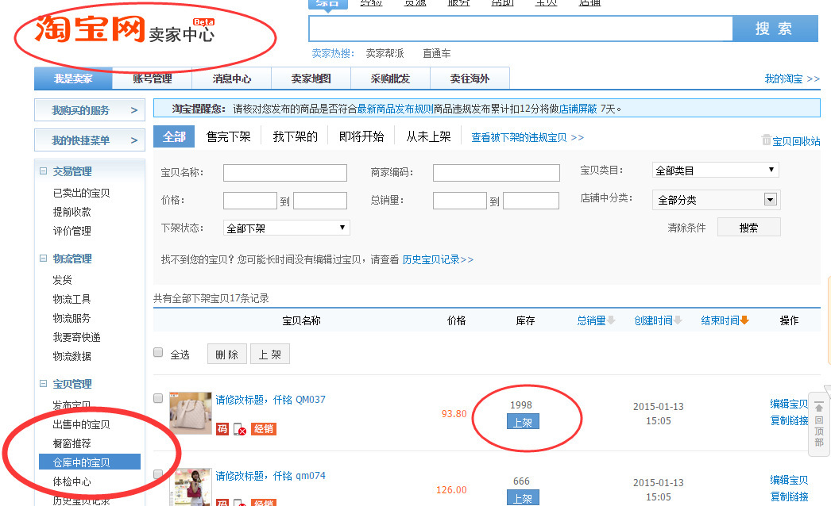Click 编辑宝贝 for item QM037
Viewport: 831px width, 506px height.
pyautogui.click(x=789, y=404)
